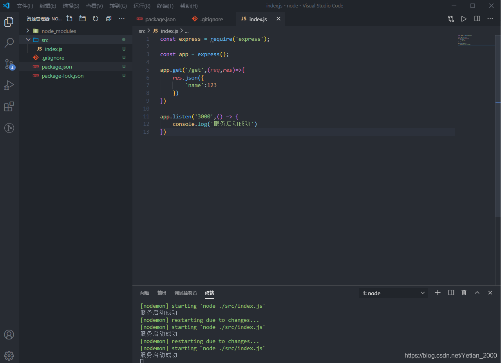This screenshot has width=501, height=363.
Task: Click the Open Changes compare icon
Action: click(x=451, y=19)
